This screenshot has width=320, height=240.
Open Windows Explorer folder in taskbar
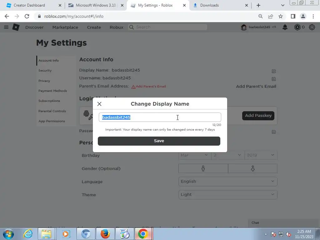pos(46,234)
